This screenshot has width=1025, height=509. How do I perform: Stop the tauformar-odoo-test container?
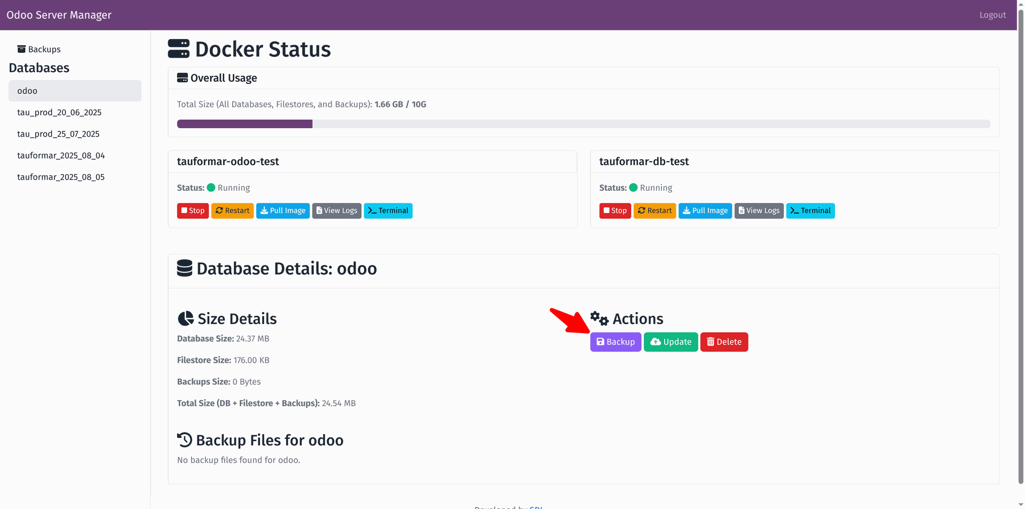[x=193, y=210]
